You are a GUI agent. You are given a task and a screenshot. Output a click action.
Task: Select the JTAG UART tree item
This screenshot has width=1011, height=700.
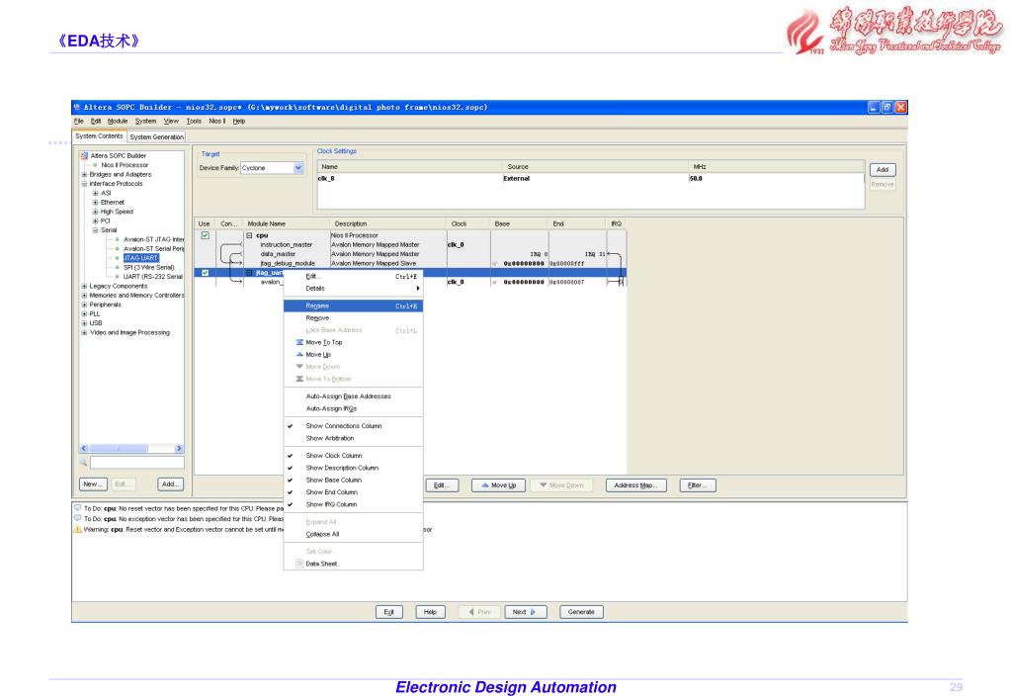[140, 258]
